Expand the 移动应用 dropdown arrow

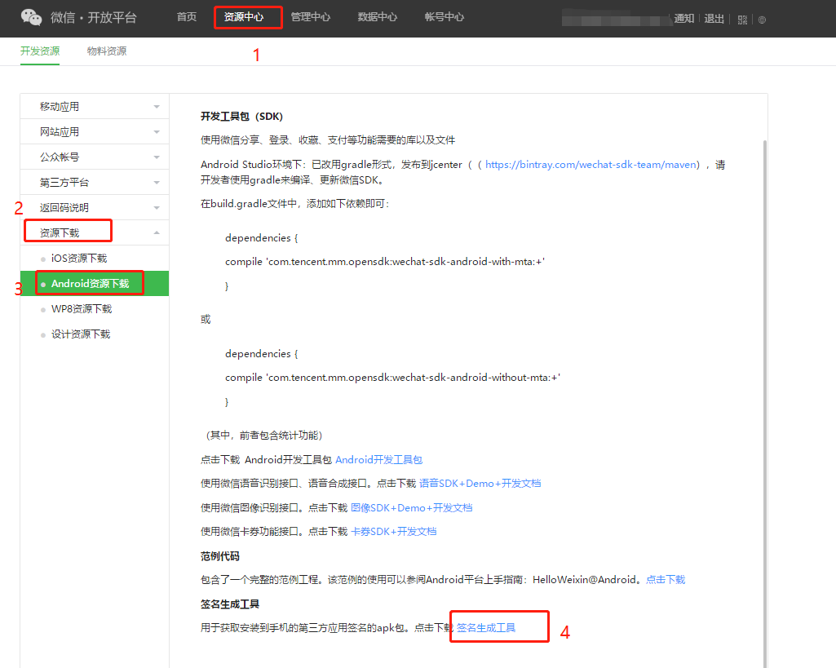coord(157,107)
